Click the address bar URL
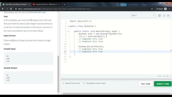The height and width of the screenshot is (97, 172). tap(54, 9)
